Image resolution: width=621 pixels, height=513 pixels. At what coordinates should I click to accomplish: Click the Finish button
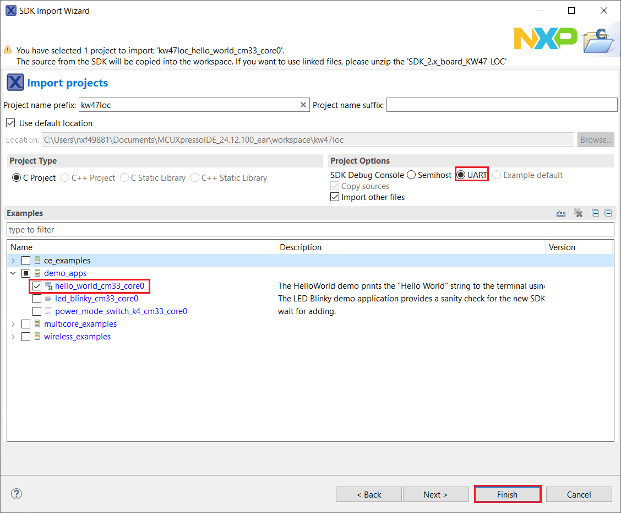coord(507,494)
